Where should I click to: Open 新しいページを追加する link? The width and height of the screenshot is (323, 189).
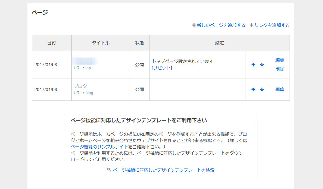pyautogui.click(x=221, y=25)
